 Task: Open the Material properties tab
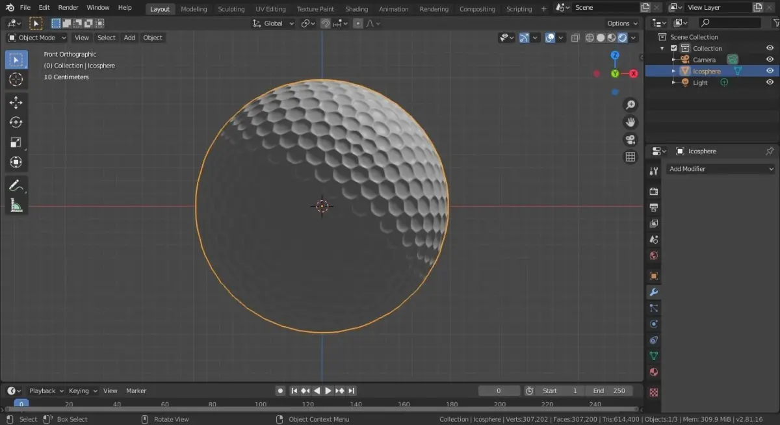(x=654, y=372)
